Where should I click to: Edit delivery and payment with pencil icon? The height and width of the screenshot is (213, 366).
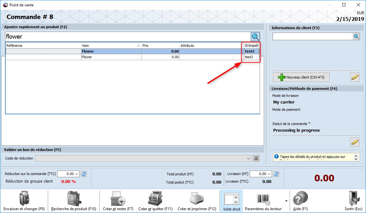[x=355, y=142]
